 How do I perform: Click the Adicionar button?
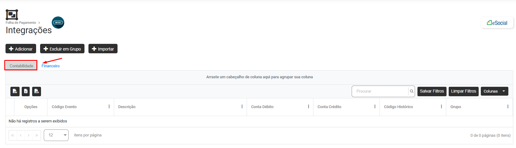coord(21,49)
